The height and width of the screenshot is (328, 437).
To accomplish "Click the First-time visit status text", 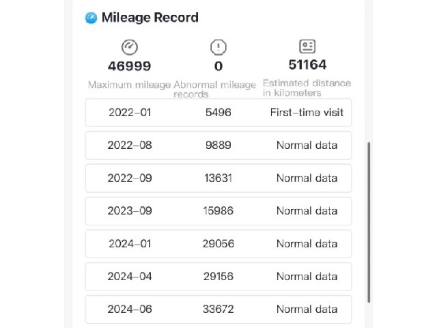I will tap(307, 112).
